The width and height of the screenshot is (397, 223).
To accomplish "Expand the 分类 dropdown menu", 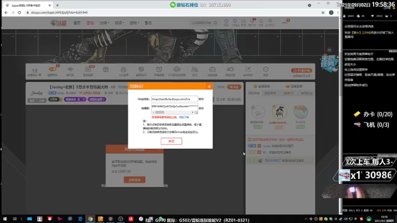I will click(104, 23).
